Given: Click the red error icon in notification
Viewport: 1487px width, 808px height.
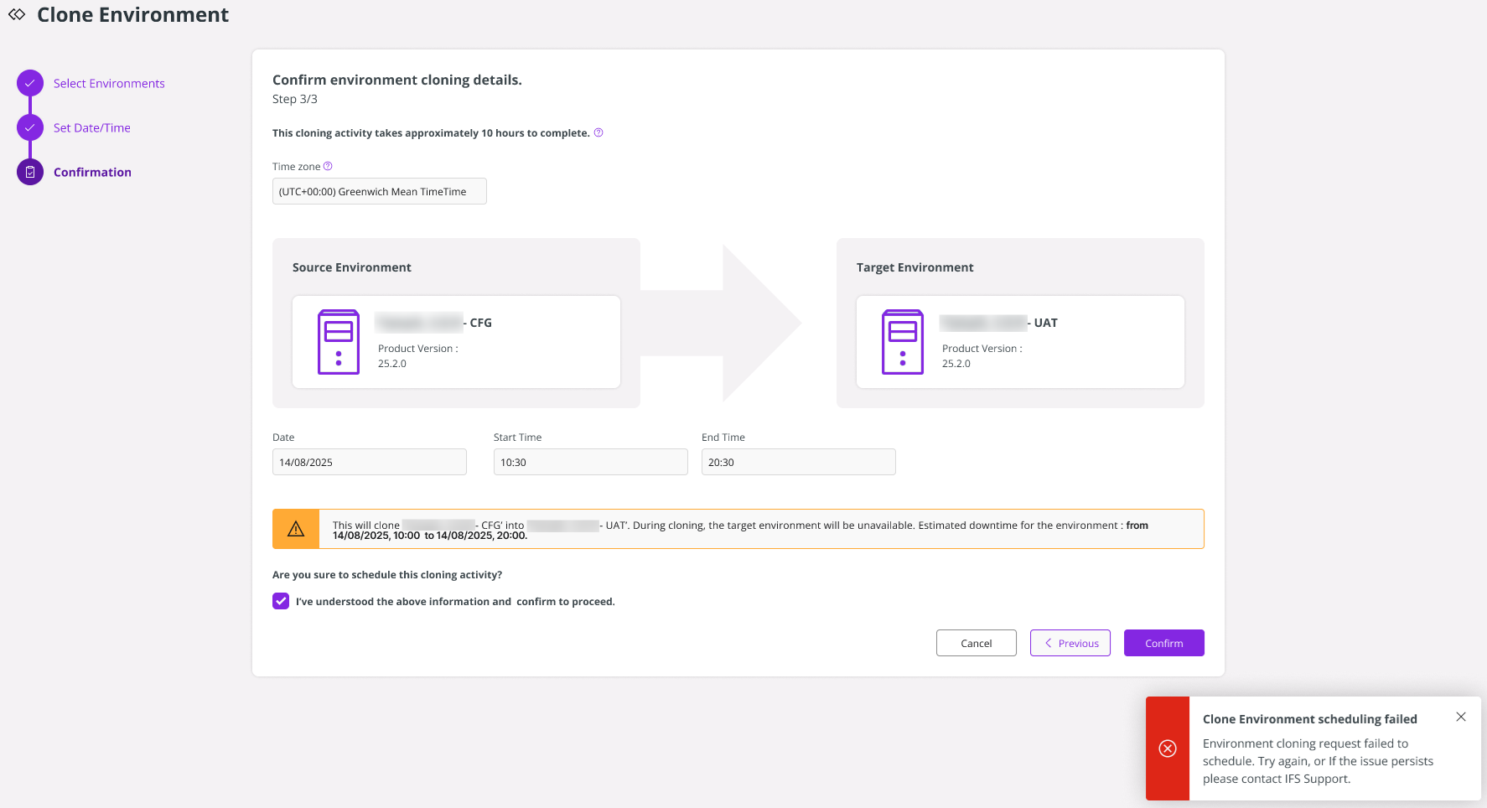Looking at the screenshot, I should [1168, 748].
